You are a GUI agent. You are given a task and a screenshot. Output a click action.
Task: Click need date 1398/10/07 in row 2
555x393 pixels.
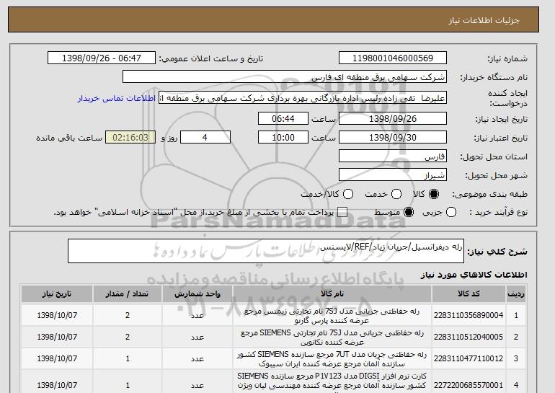point(57,337)
